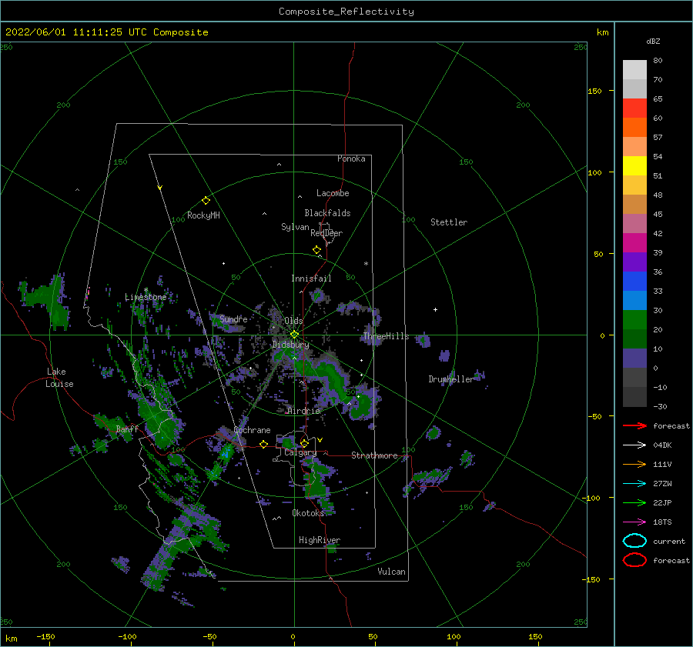This screenshot has width=693, height=647.
Task: Click the yellow diamond marker near RockyMH
Action: 206,201
